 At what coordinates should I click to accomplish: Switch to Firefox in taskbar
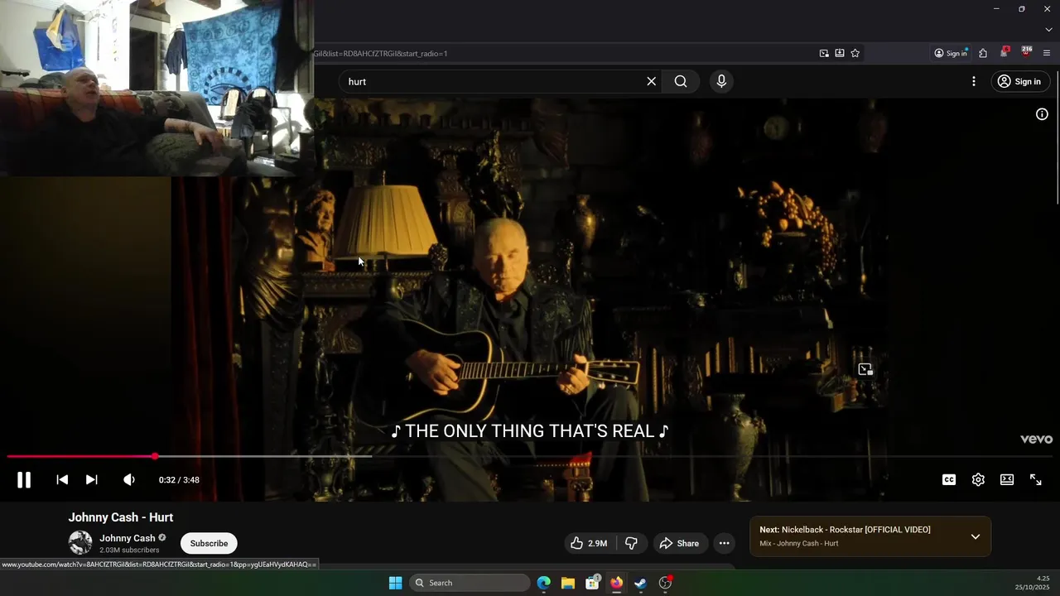(616, 583)
